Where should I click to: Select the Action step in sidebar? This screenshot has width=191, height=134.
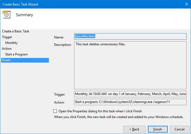tap(7, 49)
